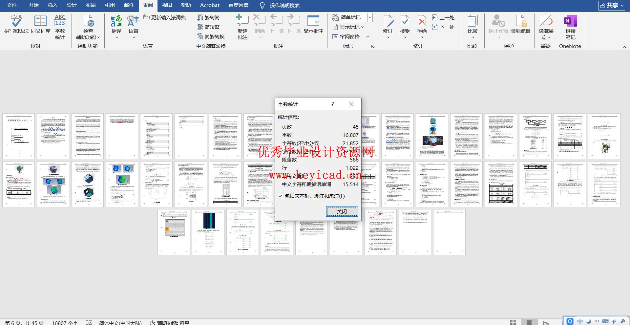The height and width of the screenshot is (325, 630).
Task: Open the Acrobat tab
Action: click(x=210, y=5)
